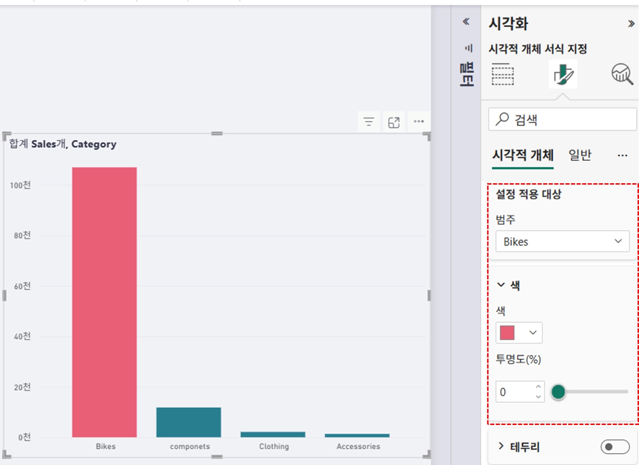Viewport: 639px width, 465px height.
Task: Open the color picker dropdown arrow
Action: click(533, 332)
